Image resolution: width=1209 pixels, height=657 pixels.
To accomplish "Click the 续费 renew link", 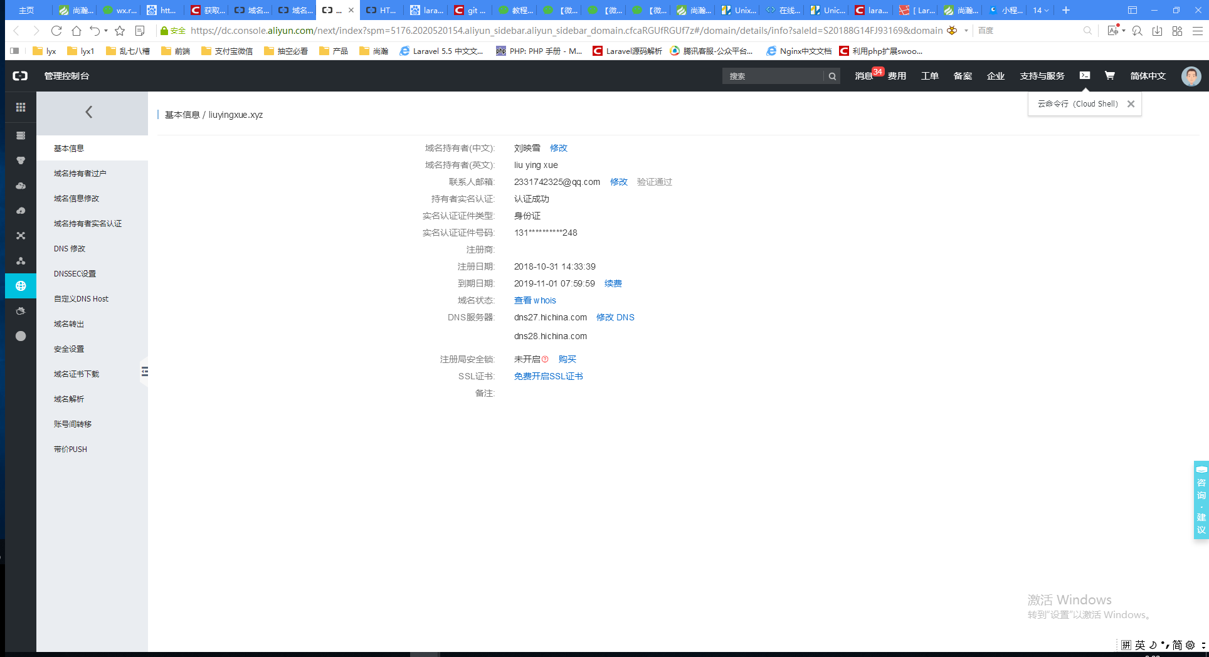I will (613, 283).
